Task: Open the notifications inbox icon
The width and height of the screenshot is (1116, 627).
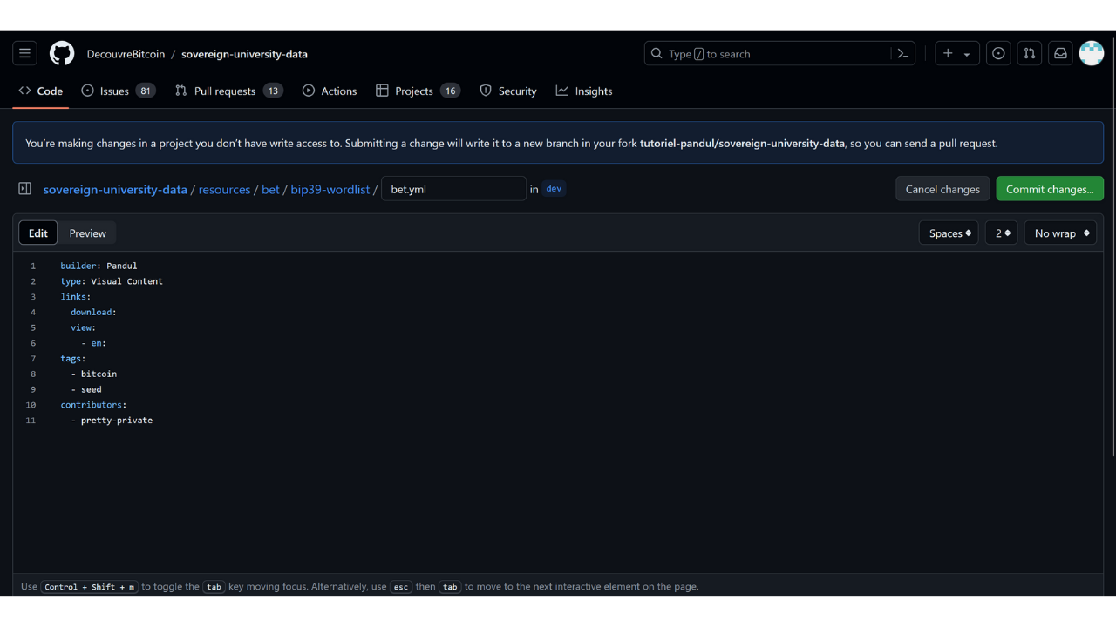Action: tap(1060, 54)
